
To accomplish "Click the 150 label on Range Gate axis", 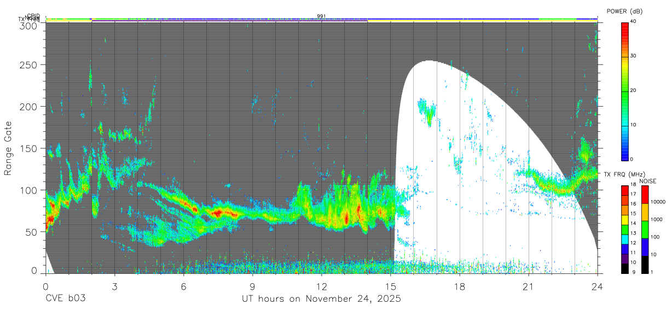I will coord(28,148).
